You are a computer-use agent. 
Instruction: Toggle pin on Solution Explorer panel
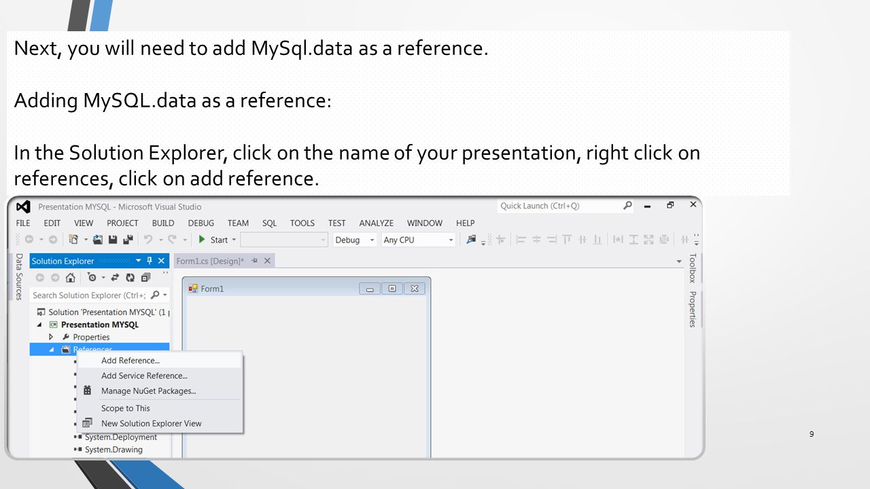(150, 261)
